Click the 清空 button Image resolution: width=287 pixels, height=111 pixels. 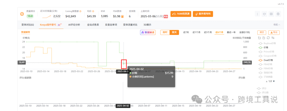(262, 33)
